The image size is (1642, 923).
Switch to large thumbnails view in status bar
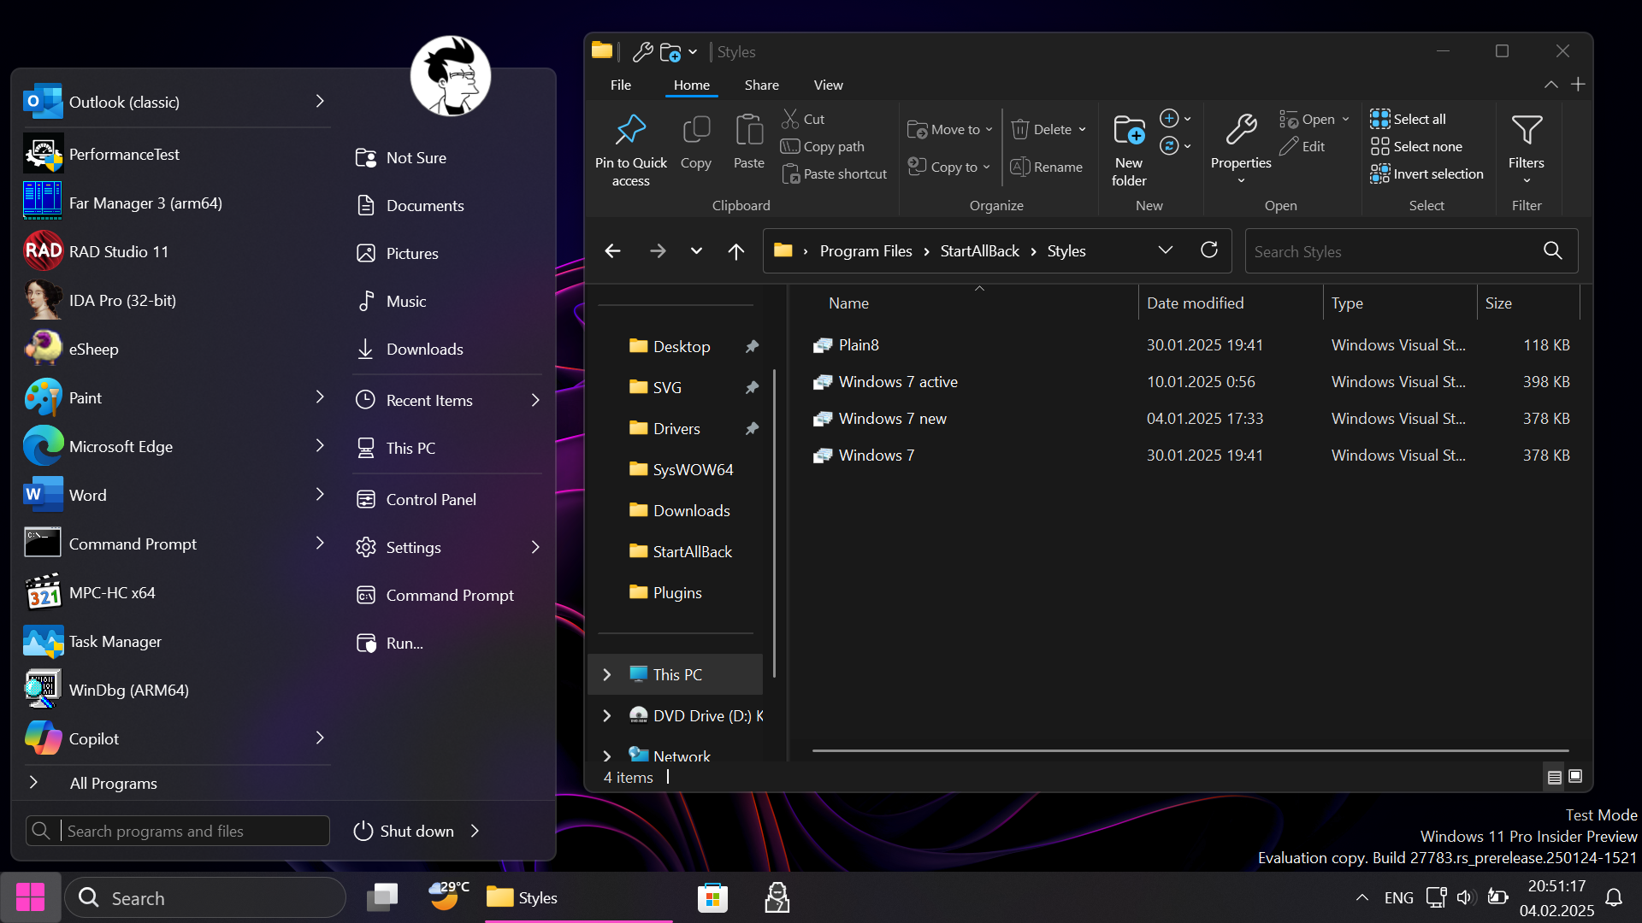(1574, 777)
